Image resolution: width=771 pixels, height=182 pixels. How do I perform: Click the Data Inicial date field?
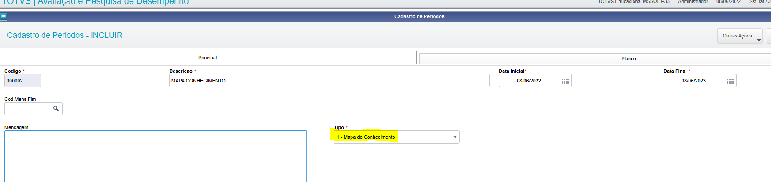pyautogui.click(x=535, y=81)
